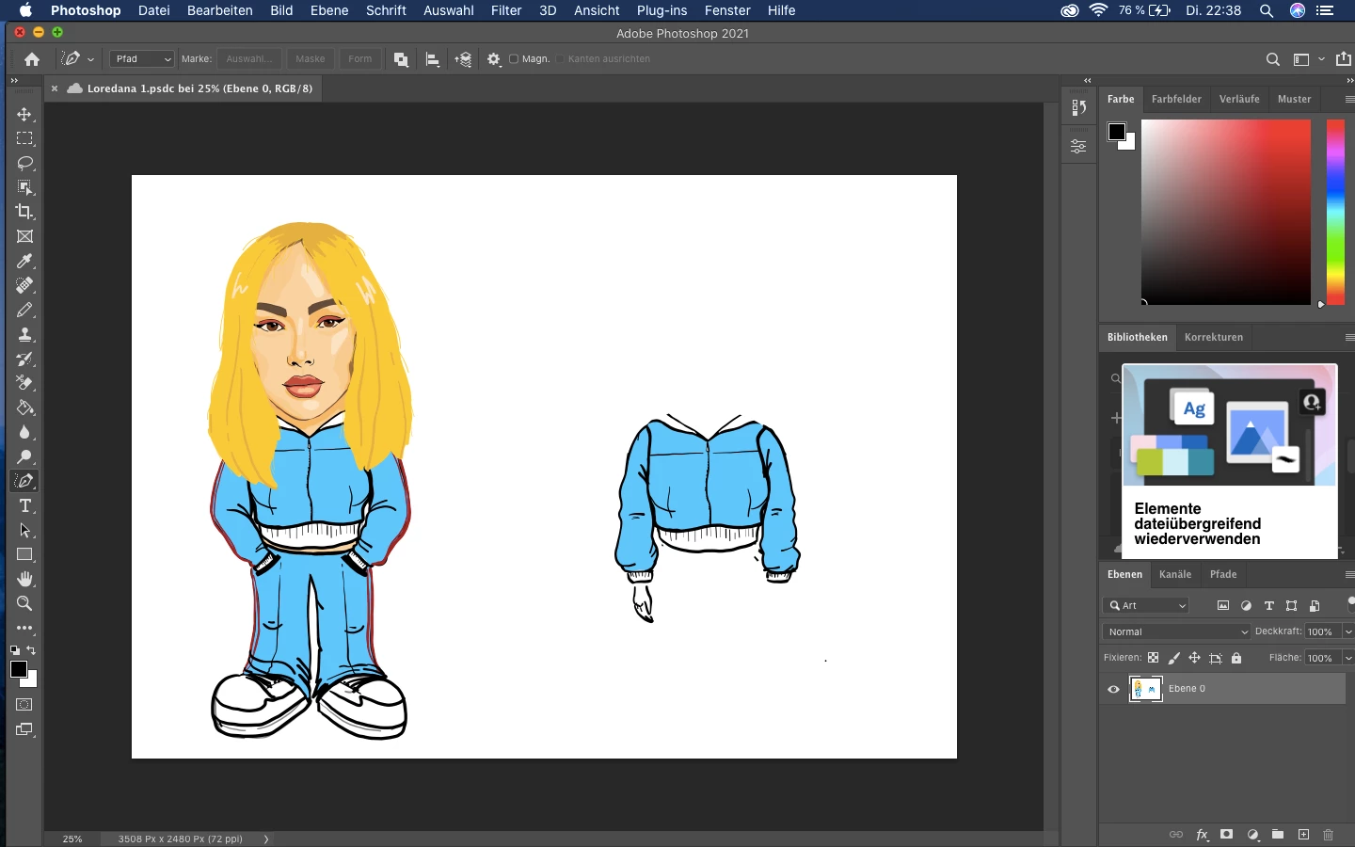Toggle visibility of Ebene 0 layer
Viewport: 1355px width, 847px height.
(1113, 690)
